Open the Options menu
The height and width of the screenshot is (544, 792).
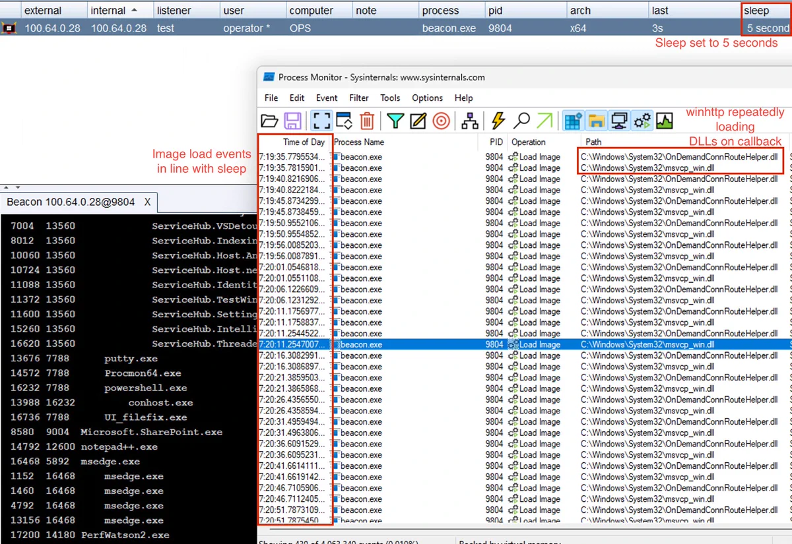point(427,98)
